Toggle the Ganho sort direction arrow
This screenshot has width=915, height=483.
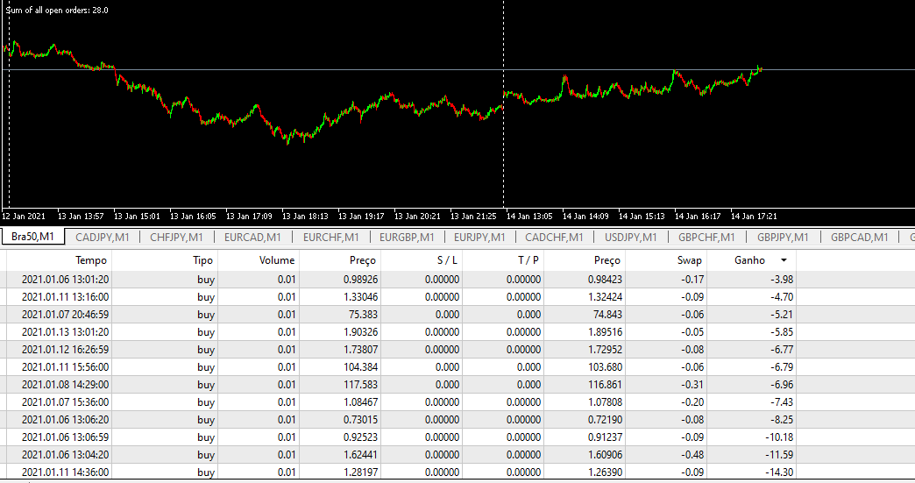pyautogui.click(x=784, y=260)
